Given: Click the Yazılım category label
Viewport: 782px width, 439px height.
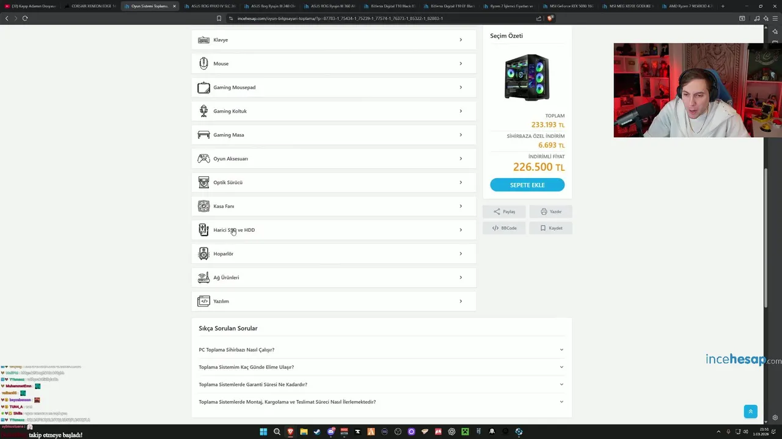Looking at the screenshot, I should coord(221,301).
